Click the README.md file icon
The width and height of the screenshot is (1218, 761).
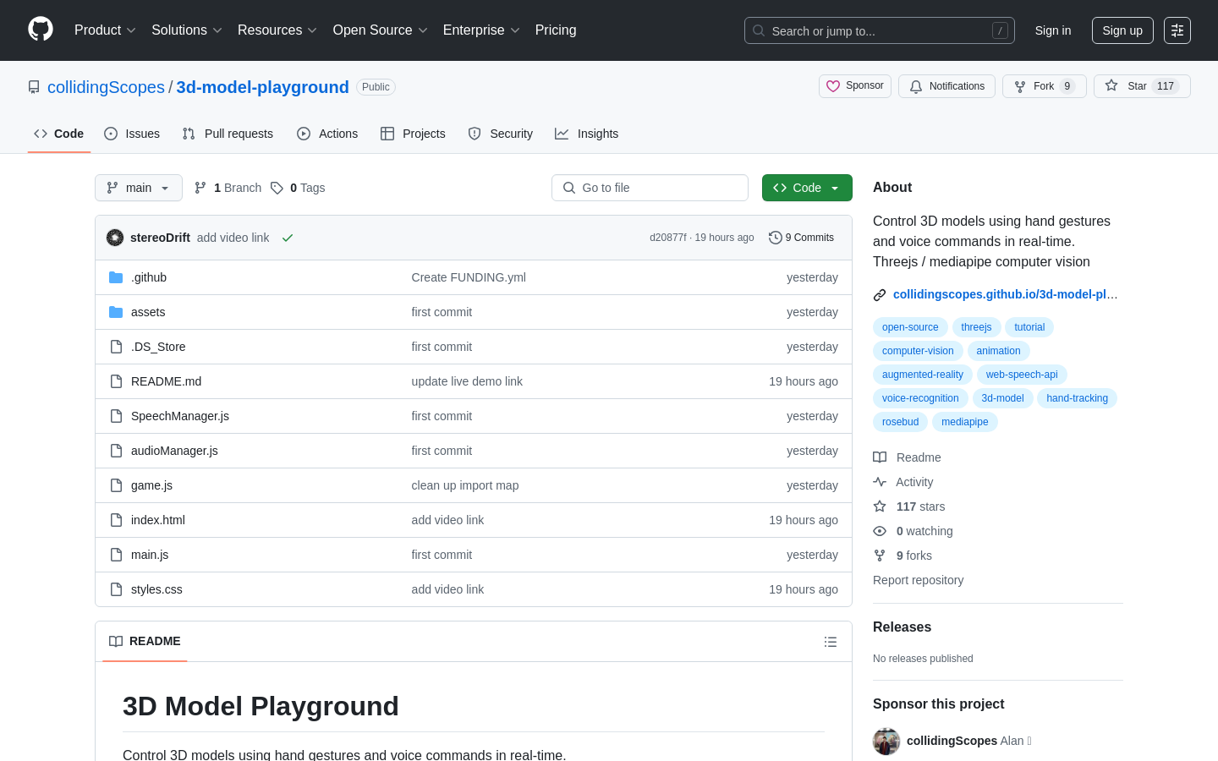tap(116, 381)
